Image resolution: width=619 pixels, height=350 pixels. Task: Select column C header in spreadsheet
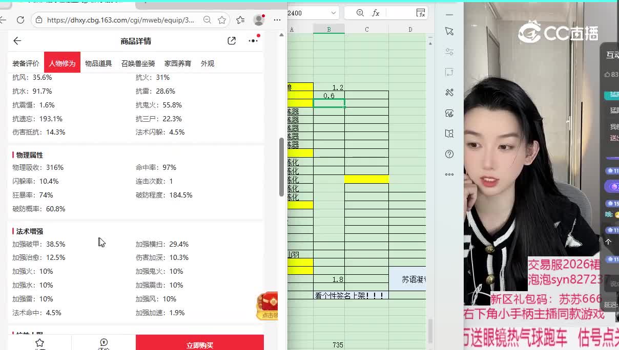point(367,30)
